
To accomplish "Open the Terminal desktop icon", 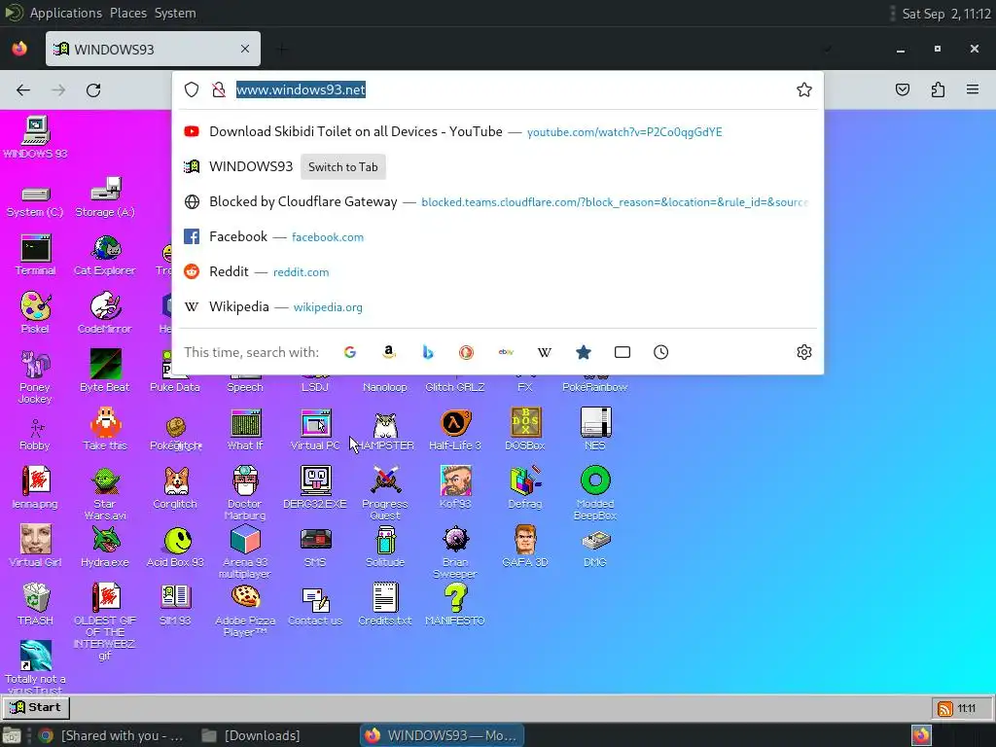I will (36, 256).
